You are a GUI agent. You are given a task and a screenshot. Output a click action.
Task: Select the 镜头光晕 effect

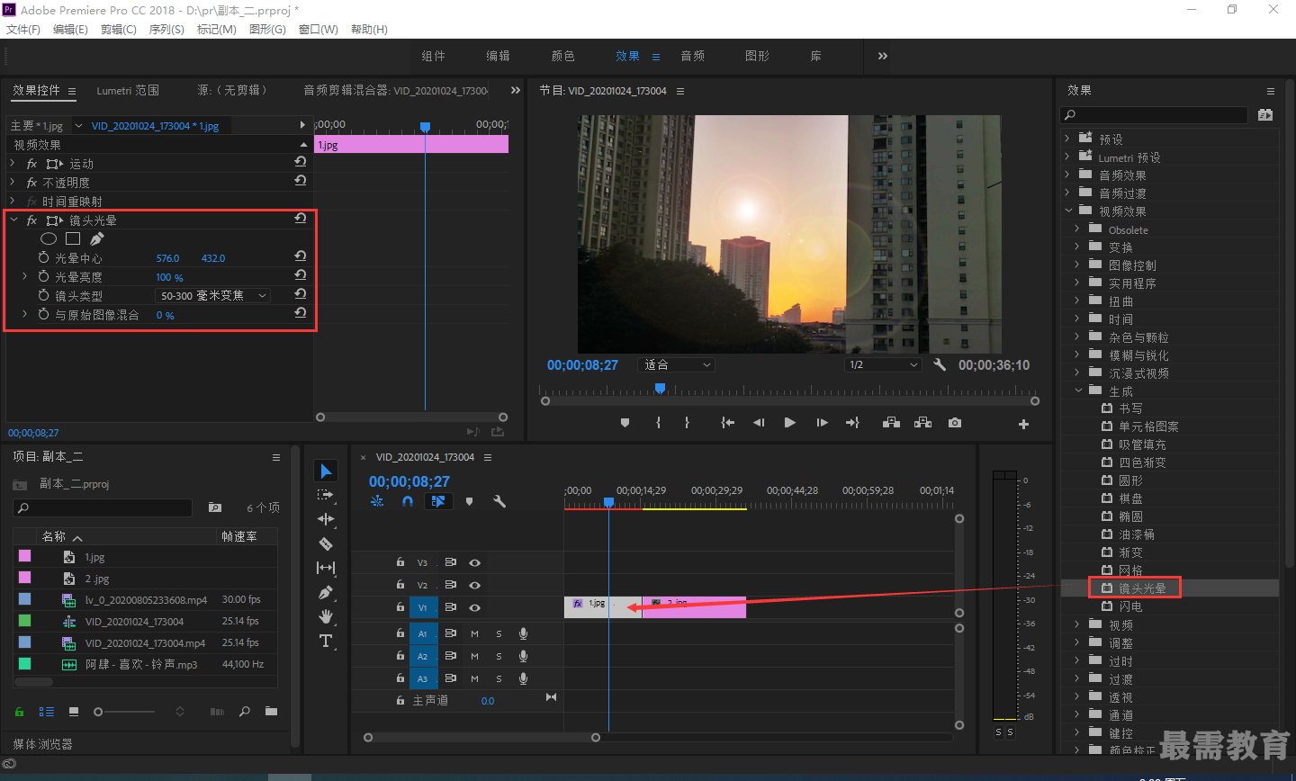click(1142, 588)
